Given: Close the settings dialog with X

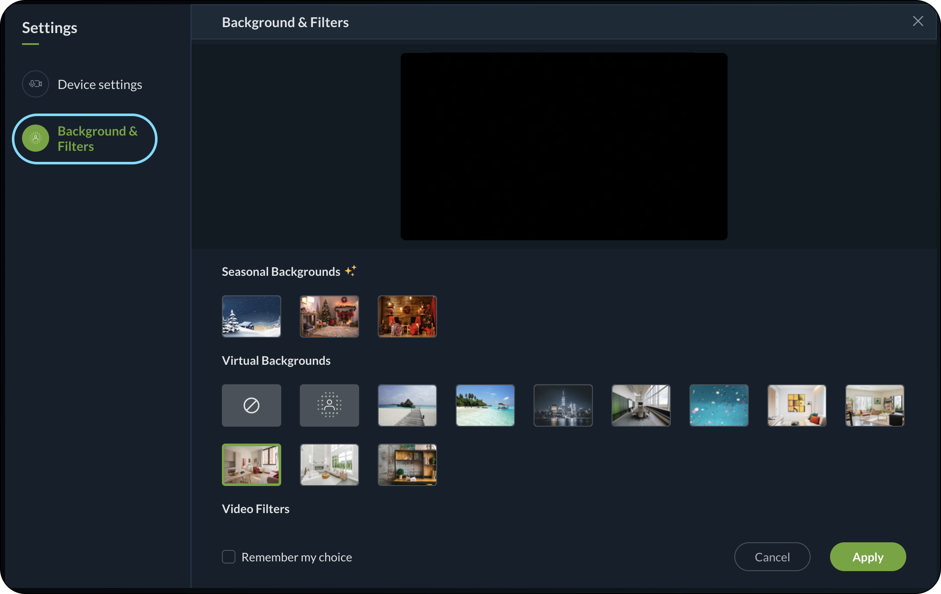Looking at the screenshot, I should tap(918, 21).
